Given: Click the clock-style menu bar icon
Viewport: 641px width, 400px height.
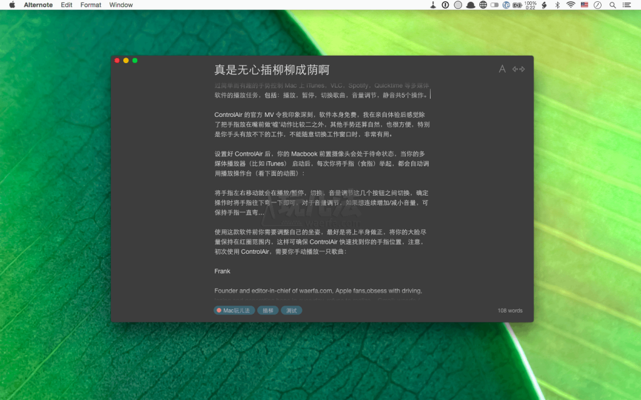Looking at the screenshot, I should [x=598, y=5].
